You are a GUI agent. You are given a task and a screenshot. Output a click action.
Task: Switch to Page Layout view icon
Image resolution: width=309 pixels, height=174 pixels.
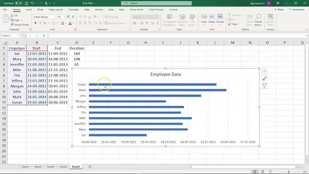coord(263,172)
